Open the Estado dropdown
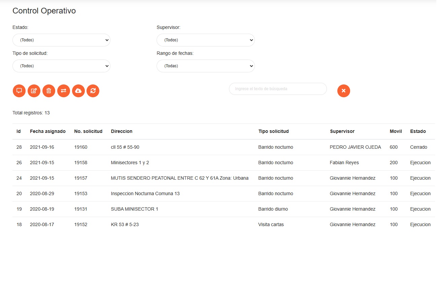Viewport: 437px width, 285px height. (x=61, y=40)
